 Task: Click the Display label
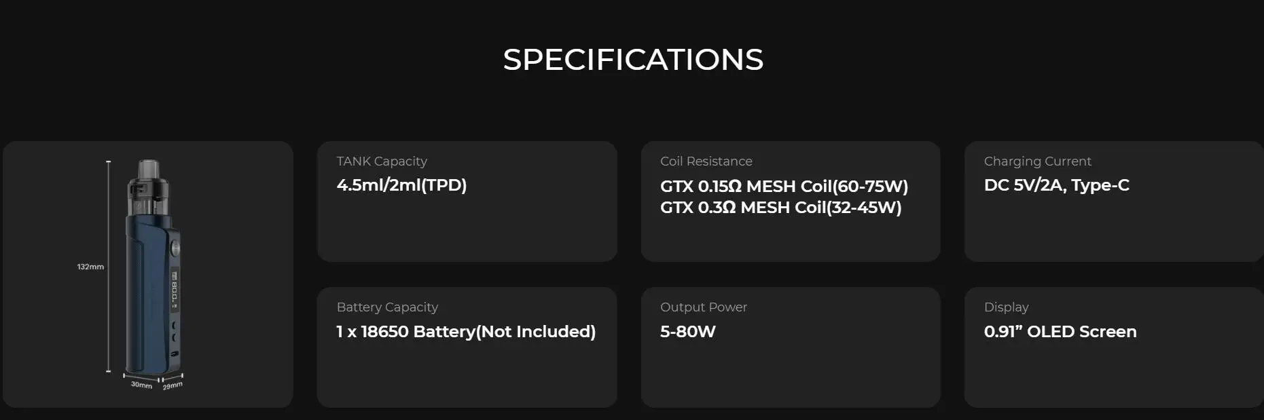click(x=1006, y=307)
